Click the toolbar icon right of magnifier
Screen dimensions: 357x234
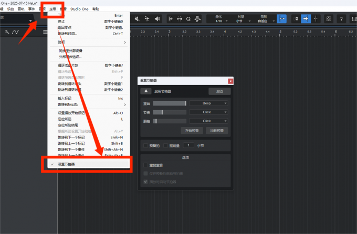(197, 19)
